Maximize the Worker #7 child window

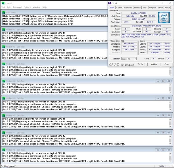[x=163, y=133]
